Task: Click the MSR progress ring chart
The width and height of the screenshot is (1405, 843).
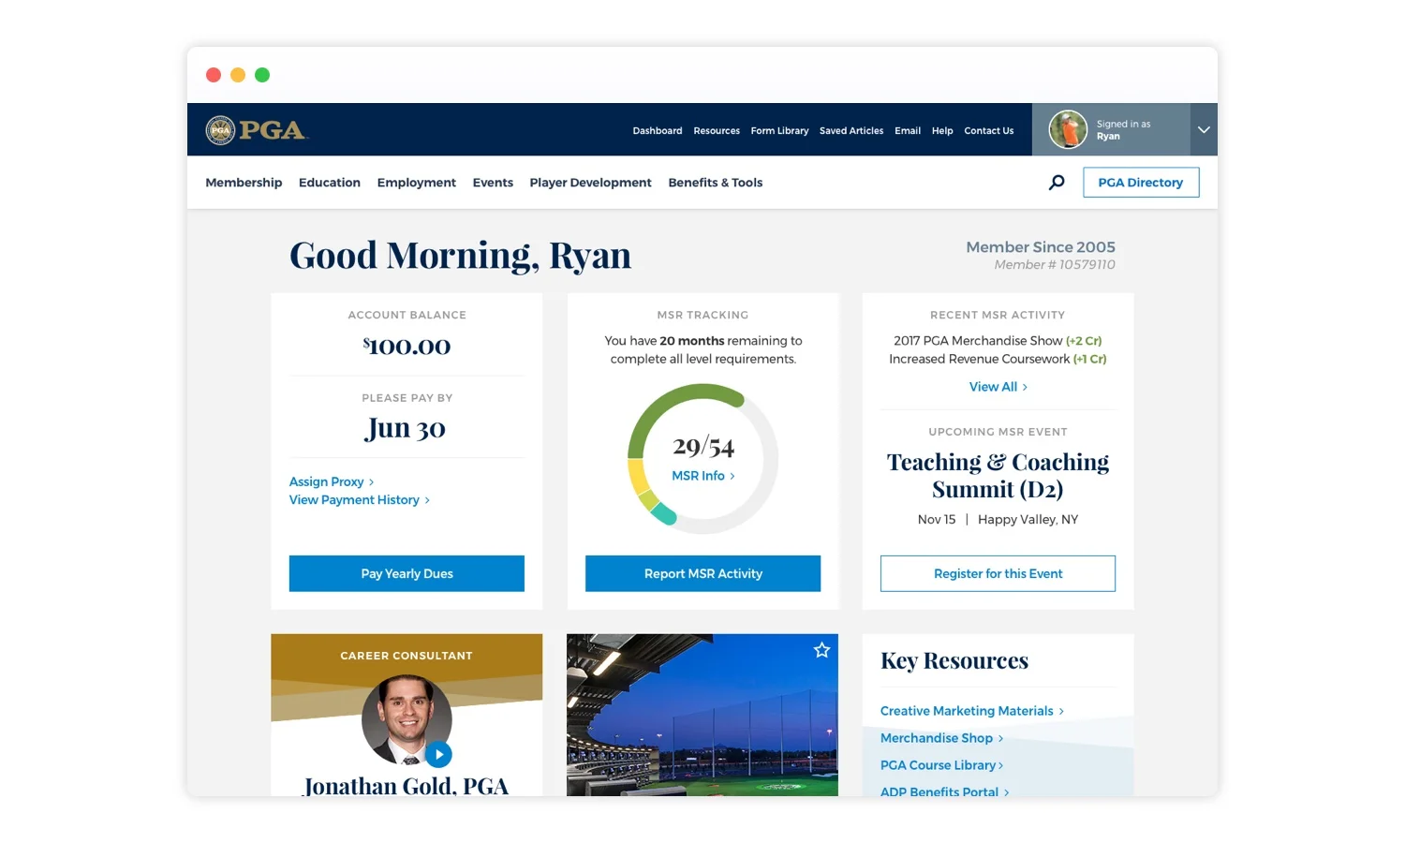Action: click(x=703, y=459)
